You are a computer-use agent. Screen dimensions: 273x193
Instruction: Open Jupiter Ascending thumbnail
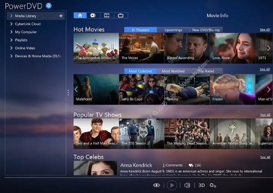187,48
